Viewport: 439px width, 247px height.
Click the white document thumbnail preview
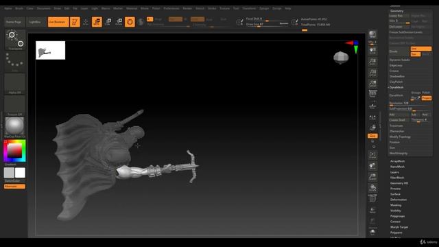(x=50, y=50)
